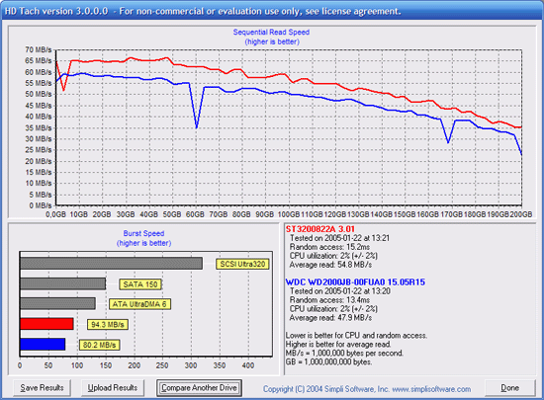Click the gray SCSI Ultra320 bar
This screenshot has height=400, width=544.
click(x=111, y=263)
